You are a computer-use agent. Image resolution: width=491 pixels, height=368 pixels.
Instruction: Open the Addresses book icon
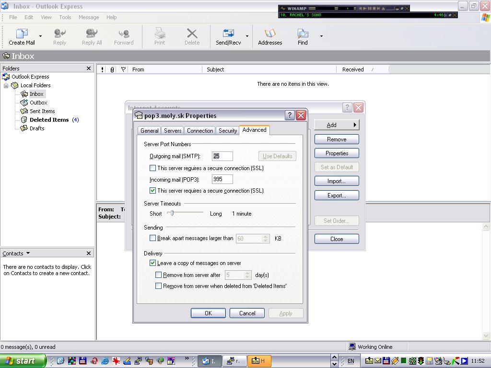[x=270, y=34]
